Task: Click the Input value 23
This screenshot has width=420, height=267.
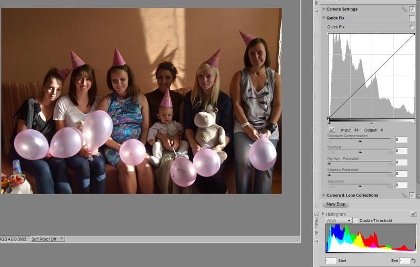Action: click(x=356, y=130)
